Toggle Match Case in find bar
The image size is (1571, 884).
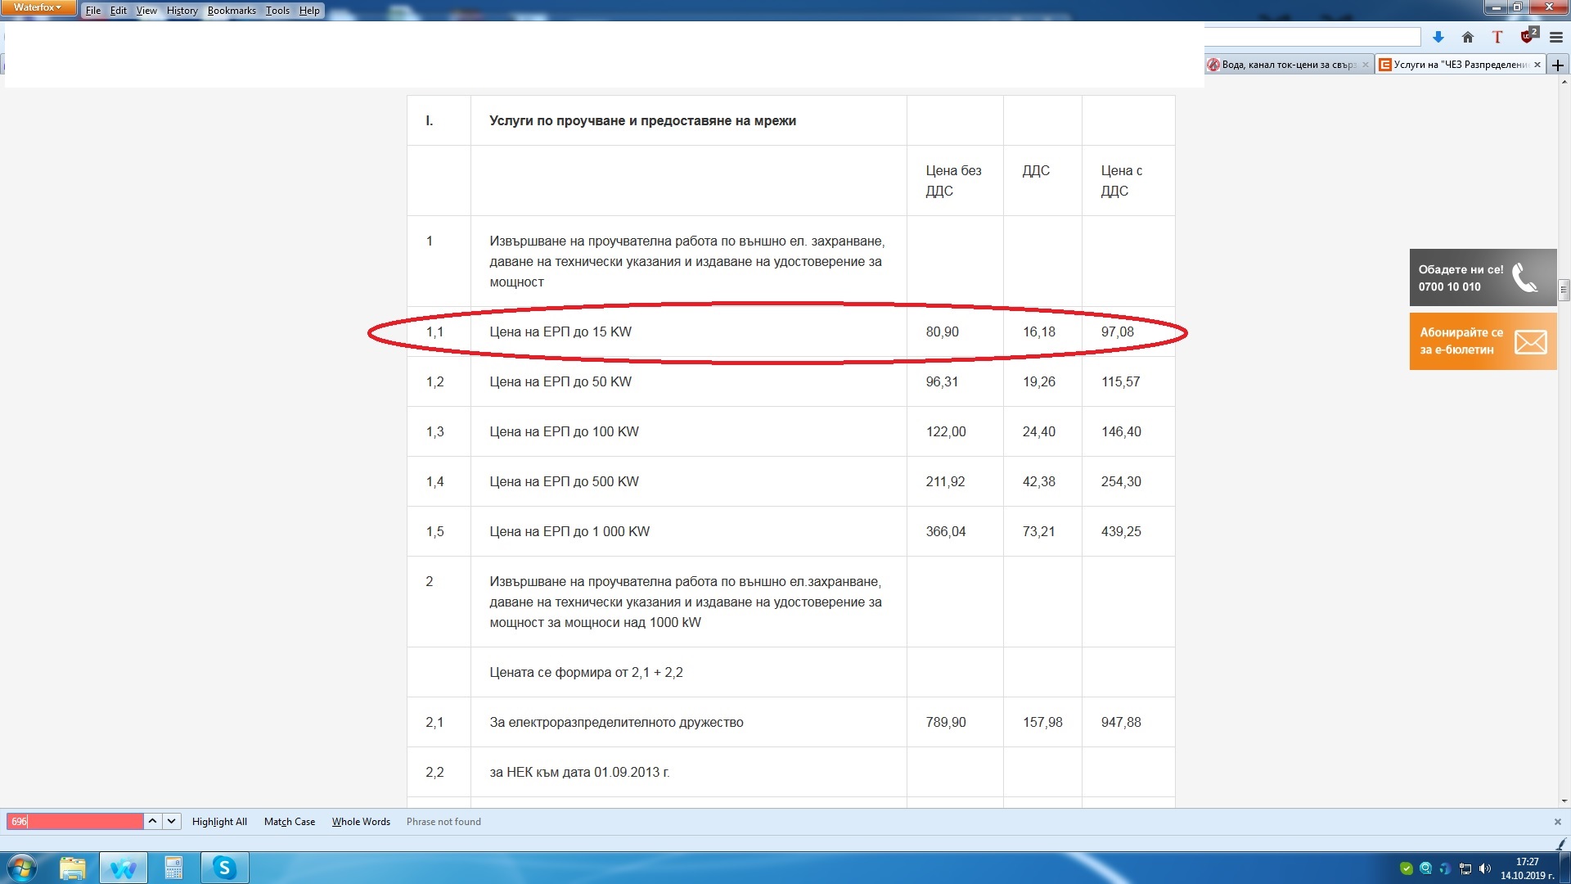289,822
